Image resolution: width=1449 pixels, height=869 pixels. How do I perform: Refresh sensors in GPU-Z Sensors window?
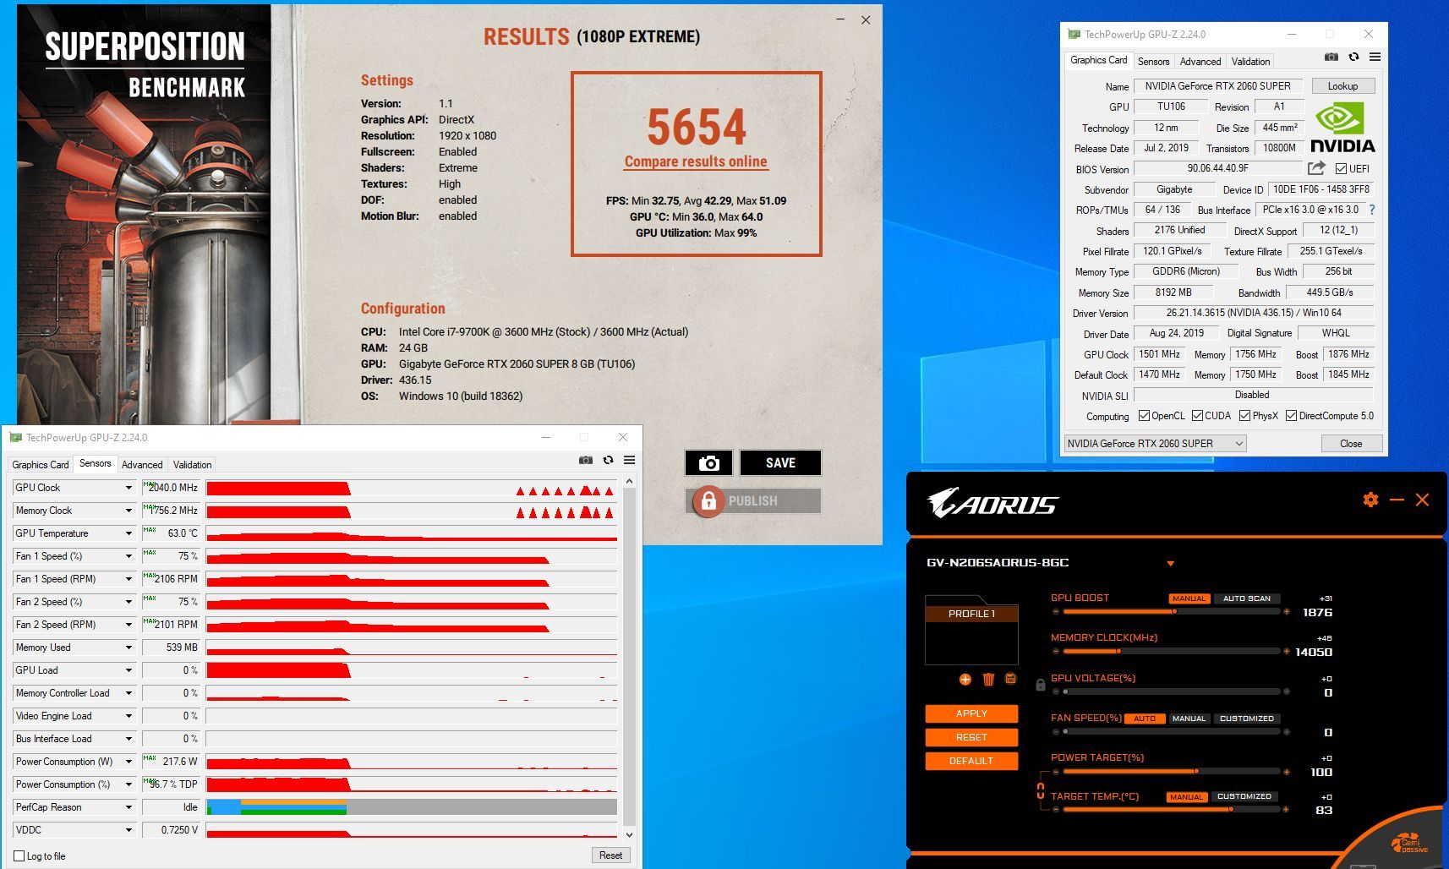tap(608, 460)
